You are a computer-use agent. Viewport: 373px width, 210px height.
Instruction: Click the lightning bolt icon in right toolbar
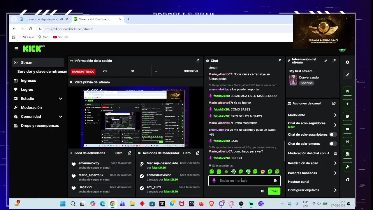(347, 104)
